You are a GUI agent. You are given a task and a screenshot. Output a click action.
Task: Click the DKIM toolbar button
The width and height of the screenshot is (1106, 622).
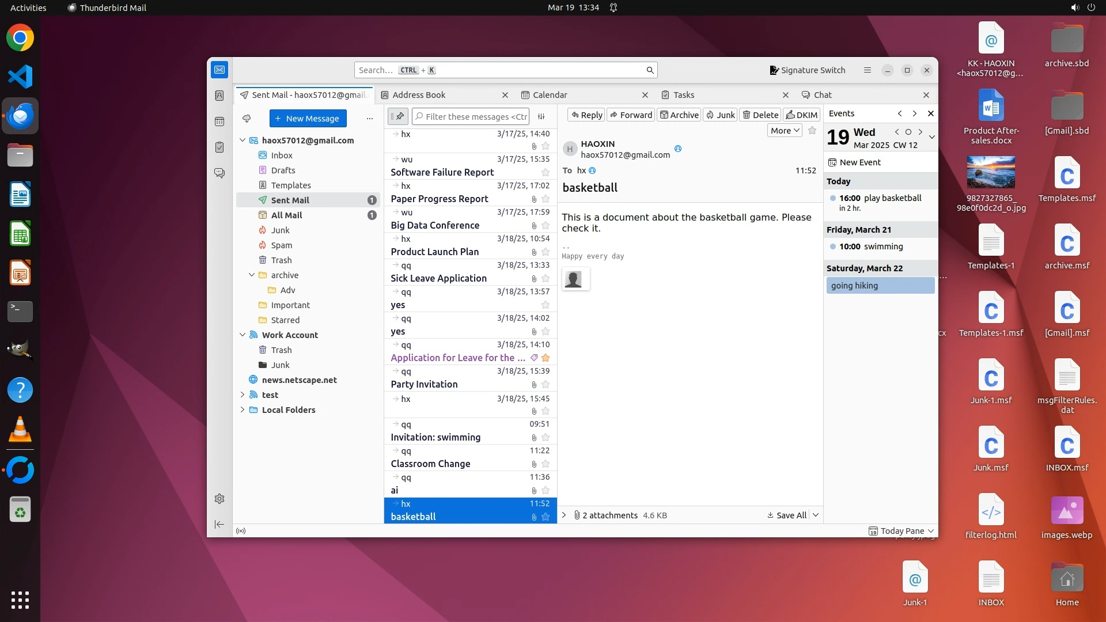click(x=801, y=115)
